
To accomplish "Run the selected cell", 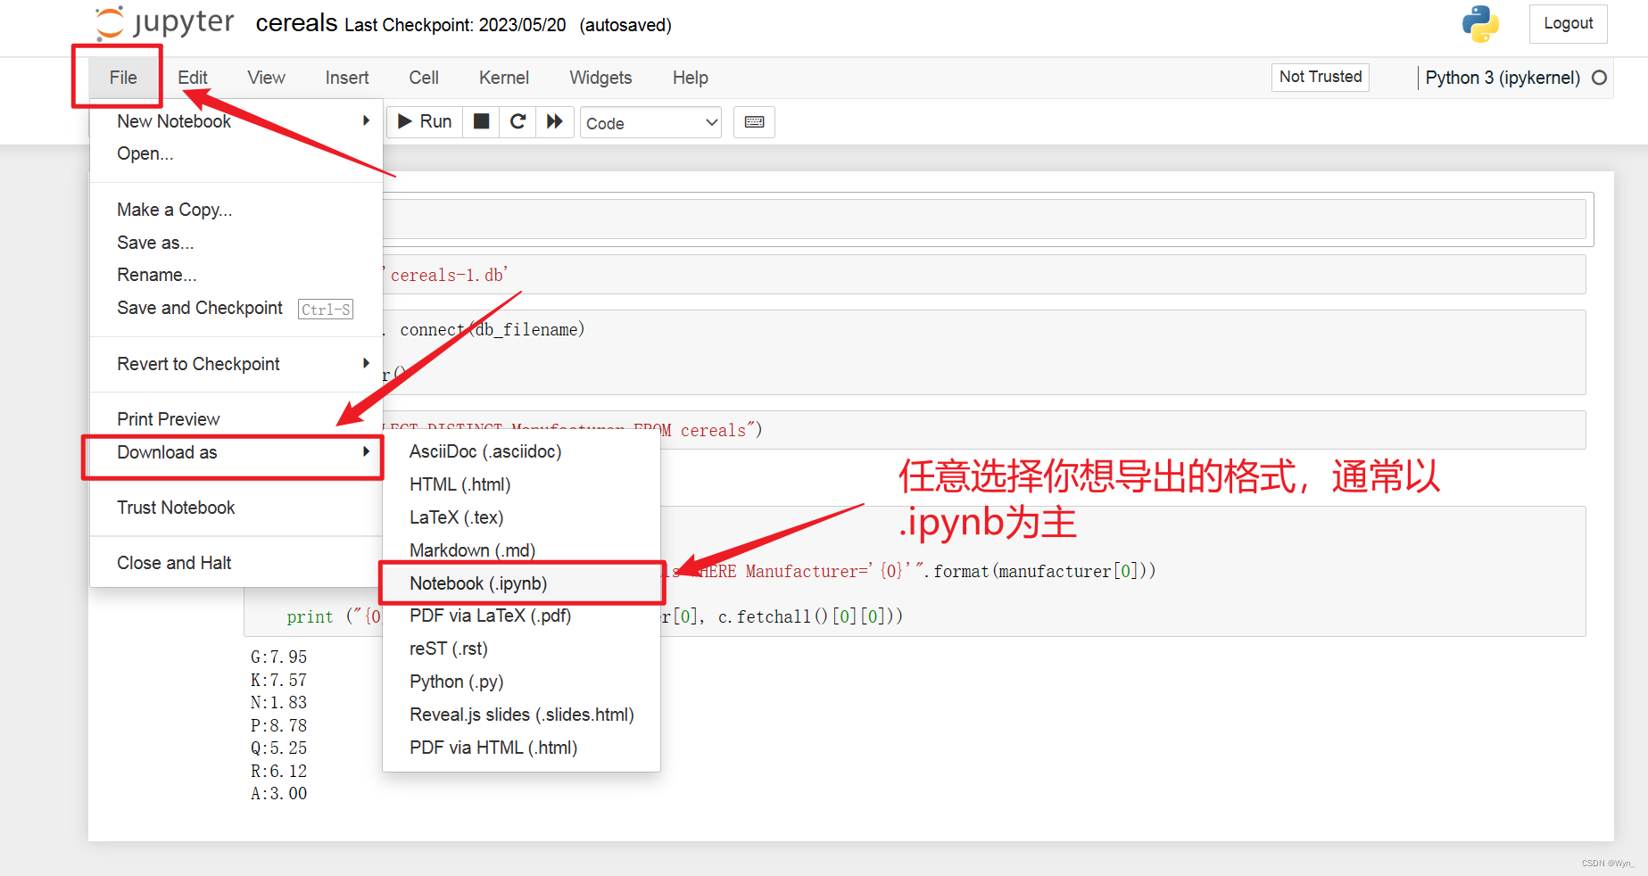I will [x=425, y=121].
